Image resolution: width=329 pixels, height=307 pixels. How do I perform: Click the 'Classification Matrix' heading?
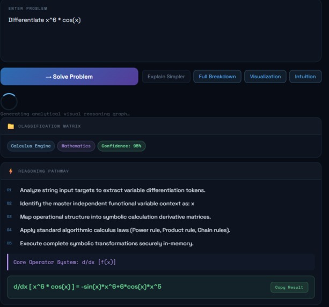click(x=49, y=126)
